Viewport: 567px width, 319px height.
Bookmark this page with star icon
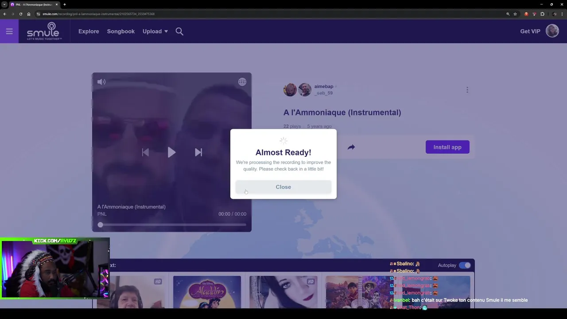point(515,14)
